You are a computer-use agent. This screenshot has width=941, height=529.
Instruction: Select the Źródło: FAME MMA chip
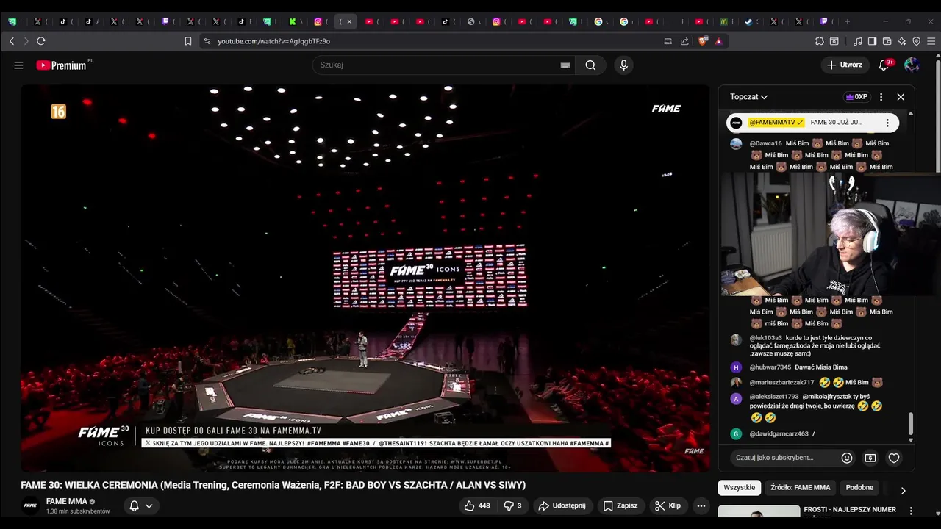(x=801, y=487)
